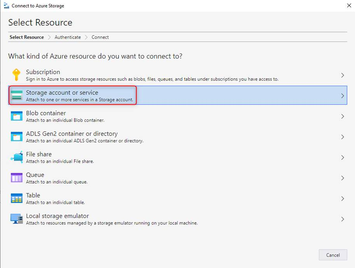The width and height of the screenshot is (355, 268).
Task: Click the Subscription key icon
Action: 16,75
